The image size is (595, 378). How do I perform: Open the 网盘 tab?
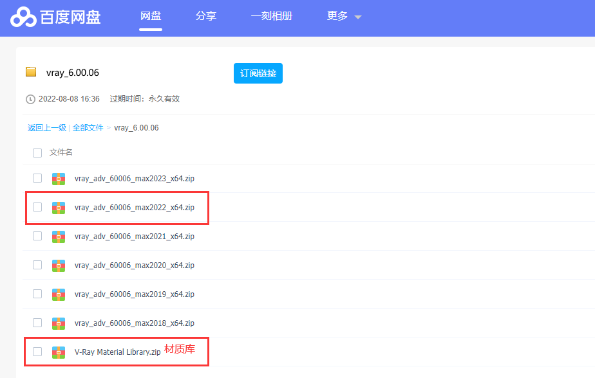point(151,16)
